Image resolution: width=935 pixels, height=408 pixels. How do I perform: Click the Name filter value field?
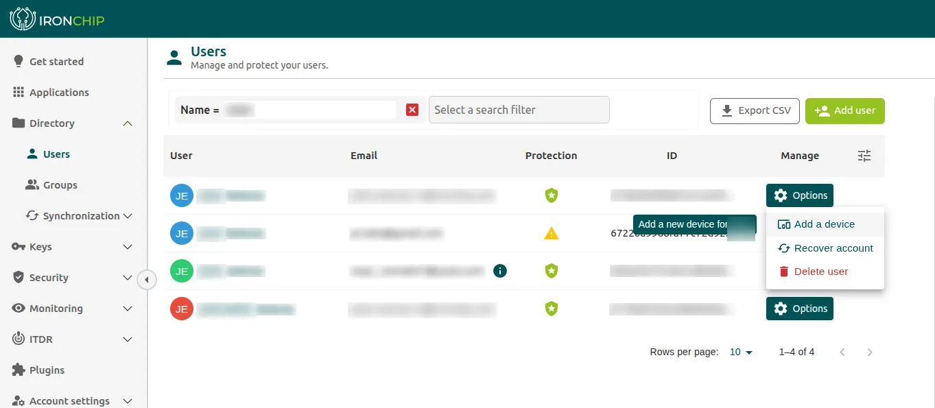[x=309, y=110]
